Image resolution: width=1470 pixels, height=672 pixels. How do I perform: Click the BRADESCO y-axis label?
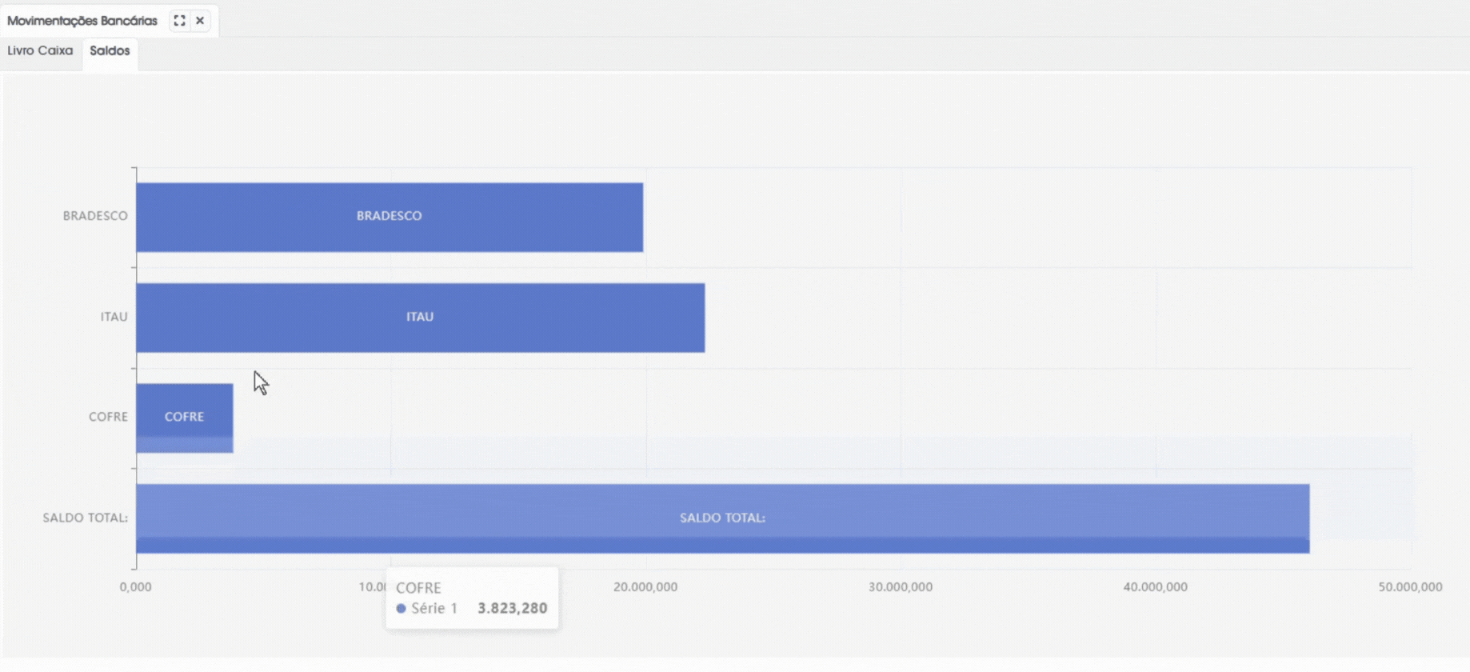point(95,216)
